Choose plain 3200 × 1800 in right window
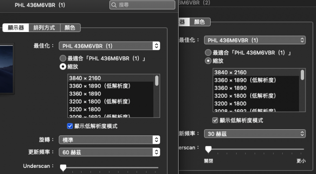The height and width of the screenshot is (174, 316). [x=256, y=103]
